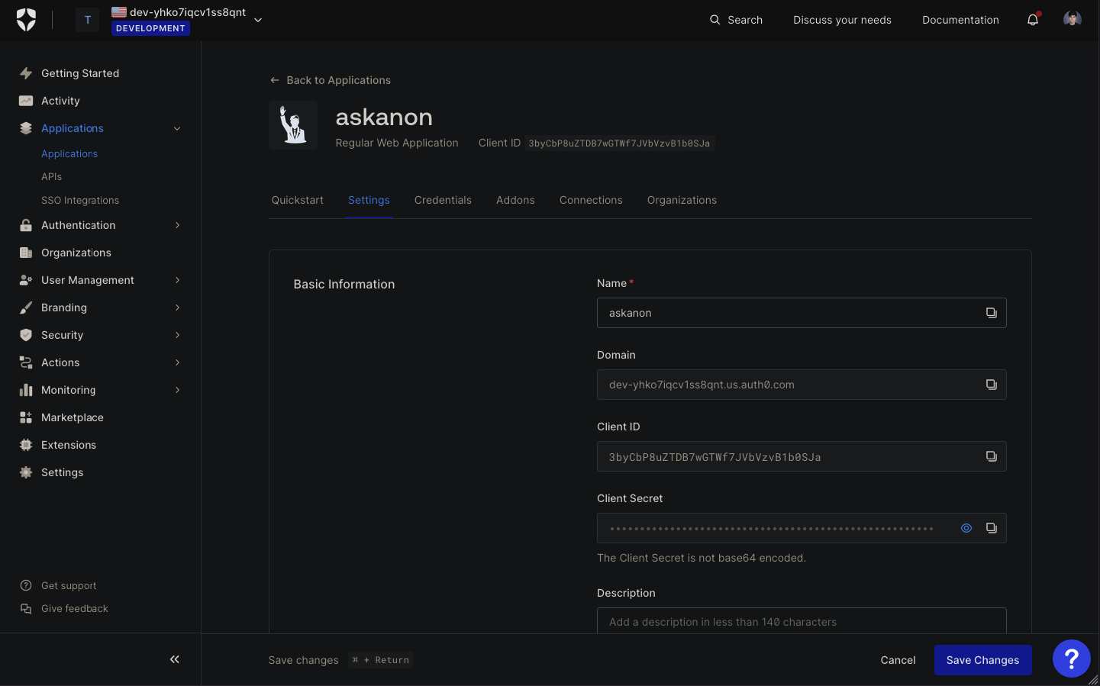Click the T tenant avatar
1100x686 pixels.
click(x=88, y=20)
